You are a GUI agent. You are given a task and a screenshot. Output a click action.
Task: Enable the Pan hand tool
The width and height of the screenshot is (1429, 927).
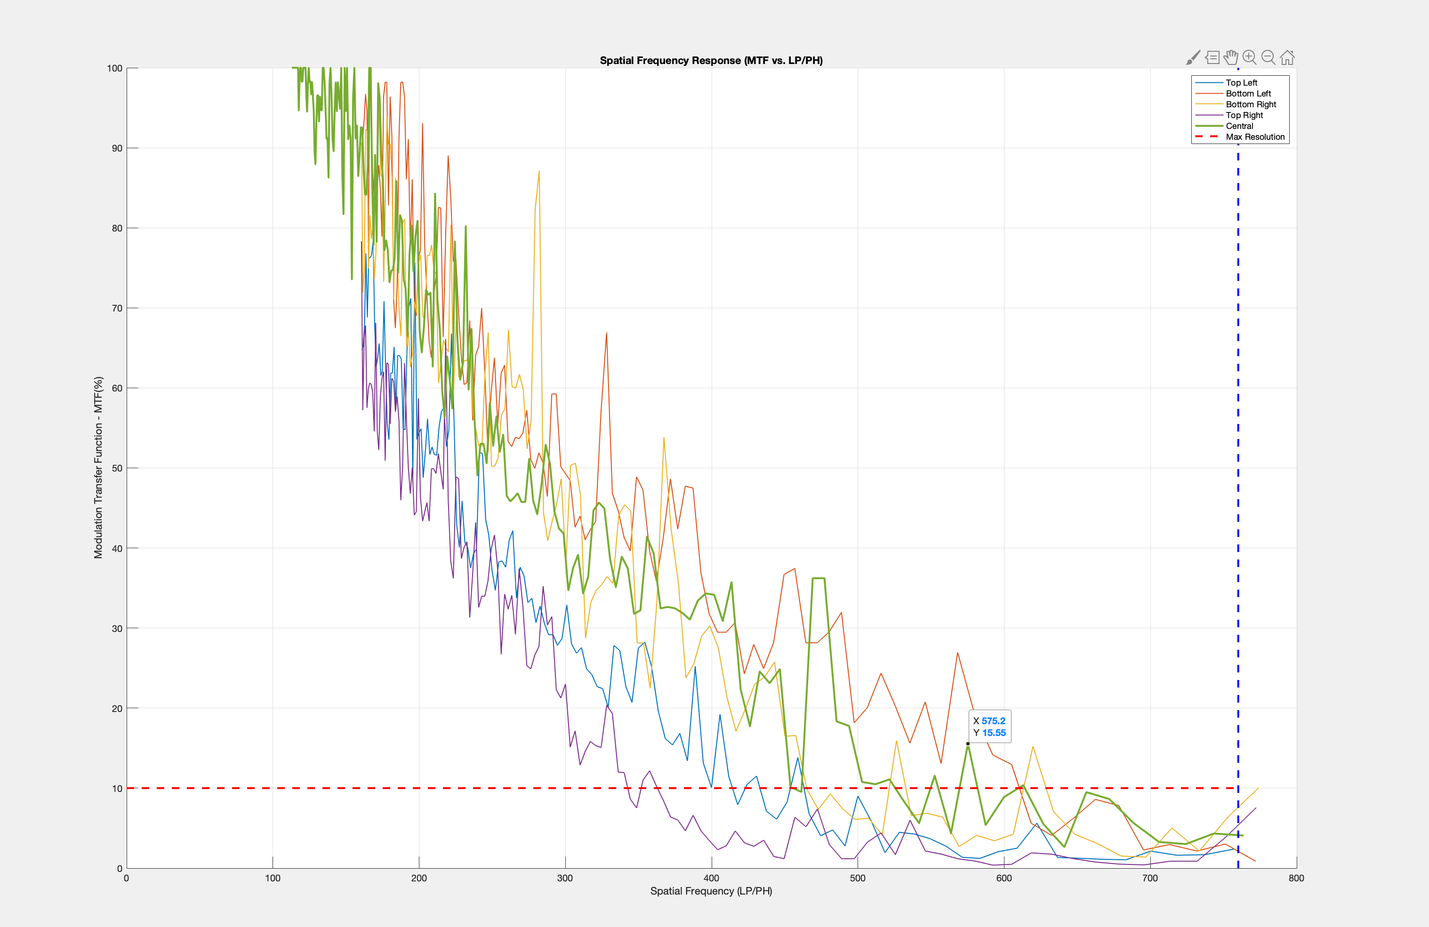point(1231,57)
